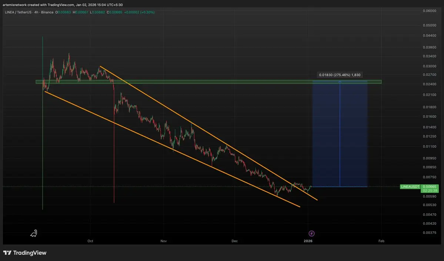Click the 0.00590 price axis label
This screenshot has width=444, height=261.
430,196
